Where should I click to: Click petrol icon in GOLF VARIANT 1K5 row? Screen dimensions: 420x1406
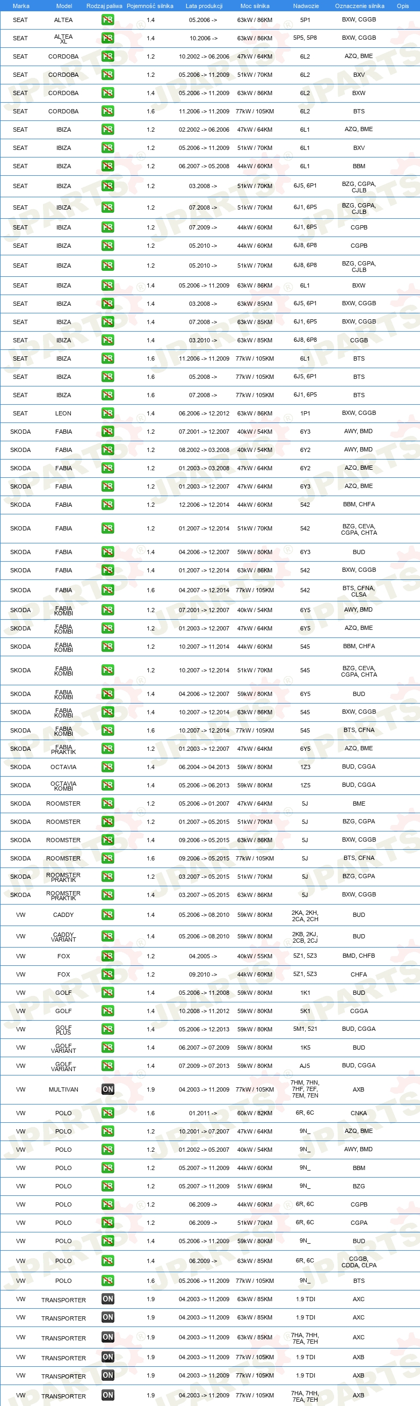tap(107, 1048)
